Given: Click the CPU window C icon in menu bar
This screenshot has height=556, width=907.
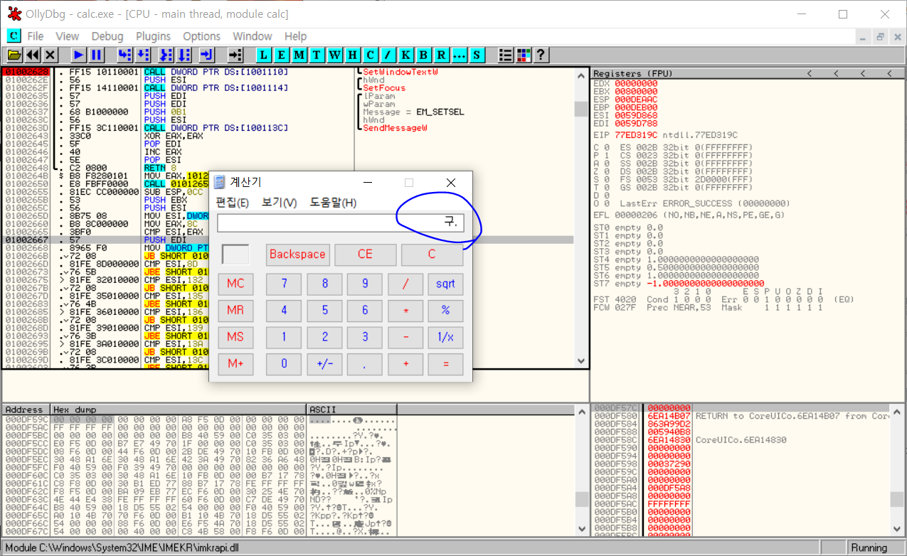Looking at the screenshot, I should click(x=14, y=36).
